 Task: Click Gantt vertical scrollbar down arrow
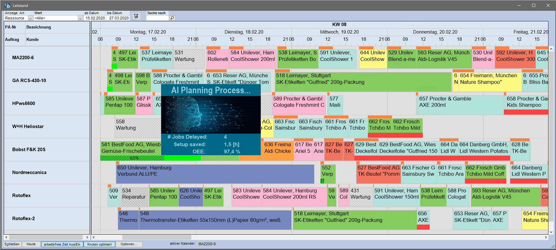[x=551, y=232]
